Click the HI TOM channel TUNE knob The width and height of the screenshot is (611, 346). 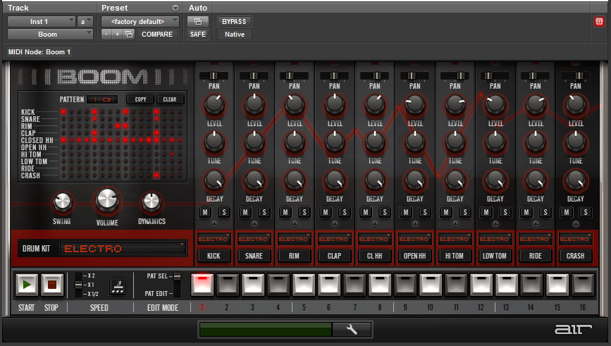coord(455,142)
